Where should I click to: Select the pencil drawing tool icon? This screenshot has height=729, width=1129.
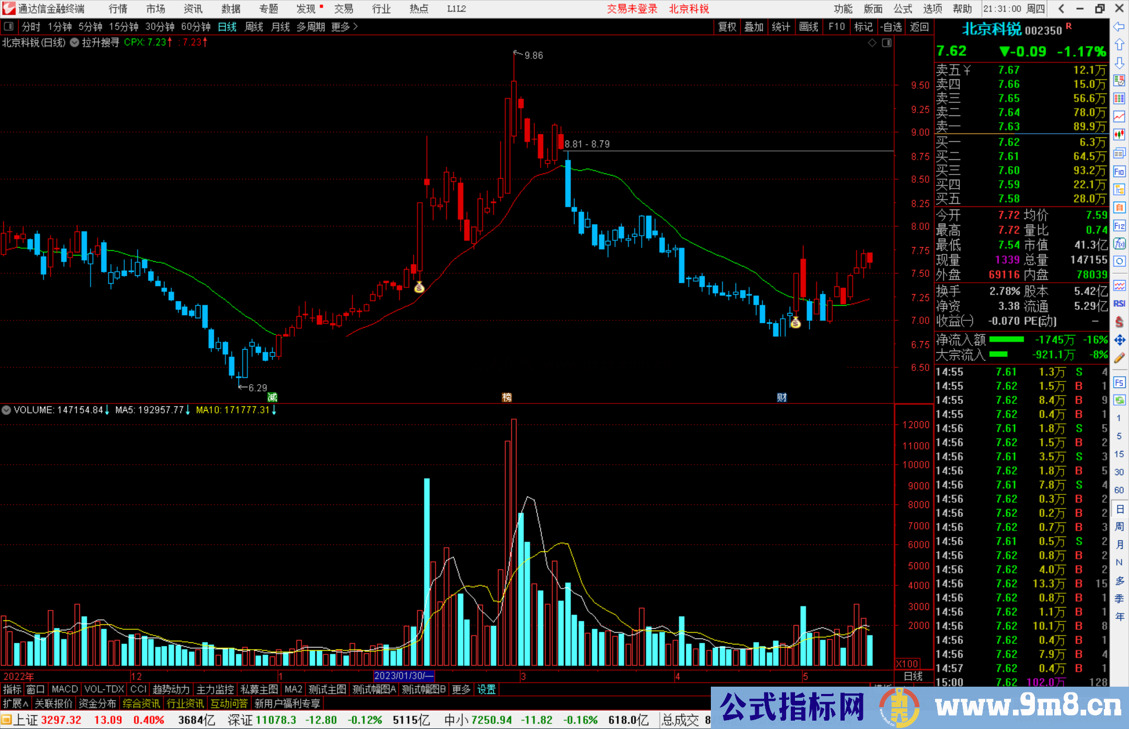1119,358
